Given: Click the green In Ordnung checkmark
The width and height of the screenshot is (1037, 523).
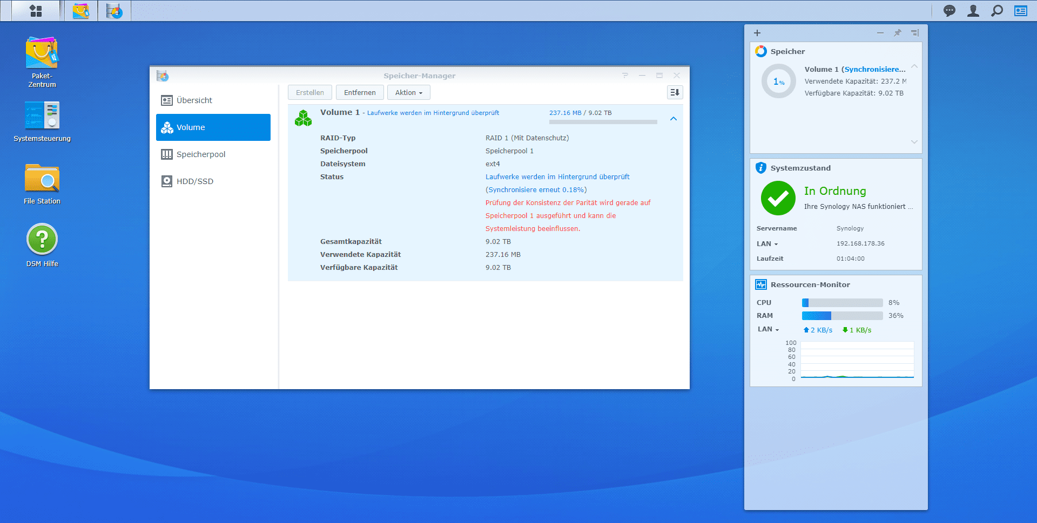Looking at the screenshot, I should click(778, 198).
